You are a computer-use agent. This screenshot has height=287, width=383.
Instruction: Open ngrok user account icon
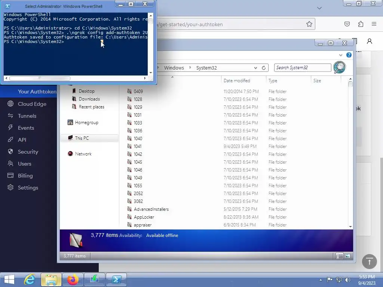click(369, 41)
